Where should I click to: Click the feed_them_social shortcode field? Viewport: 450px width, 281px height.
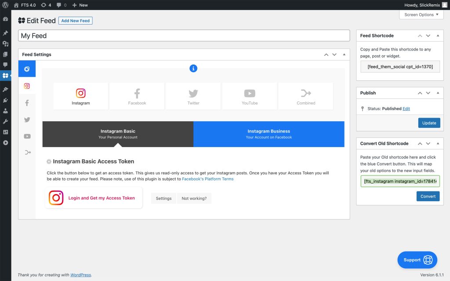click(x=400, y=67)
